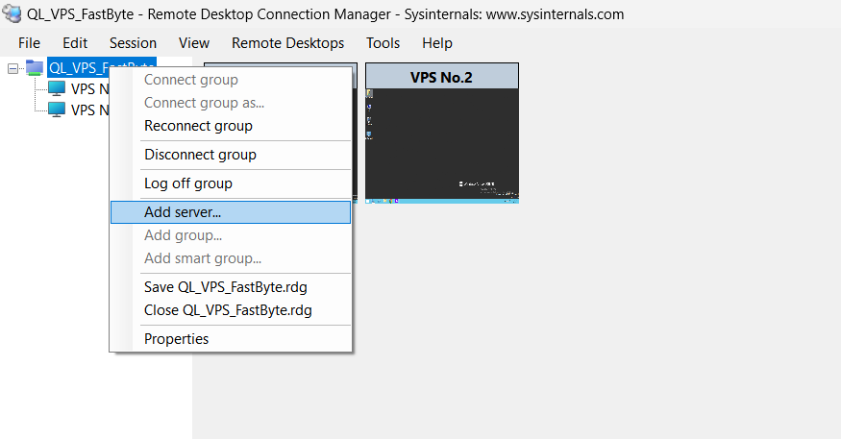
Task: Open the Help menu
Action: click(x=437, y=43)
